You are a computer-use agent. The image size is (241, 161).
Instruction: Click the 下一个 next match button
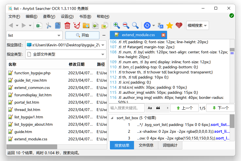point(220,108)
